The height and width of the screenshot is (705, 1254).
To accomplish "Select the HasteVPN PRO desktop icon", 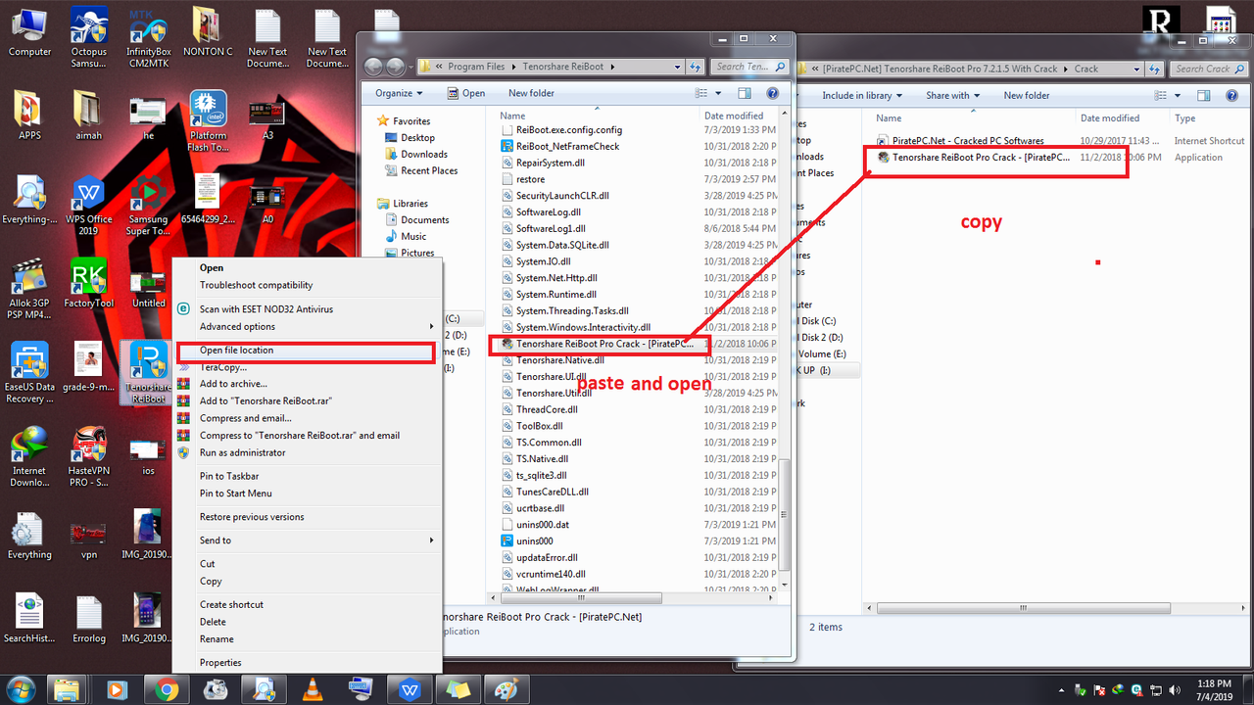I will pos(89,457).
